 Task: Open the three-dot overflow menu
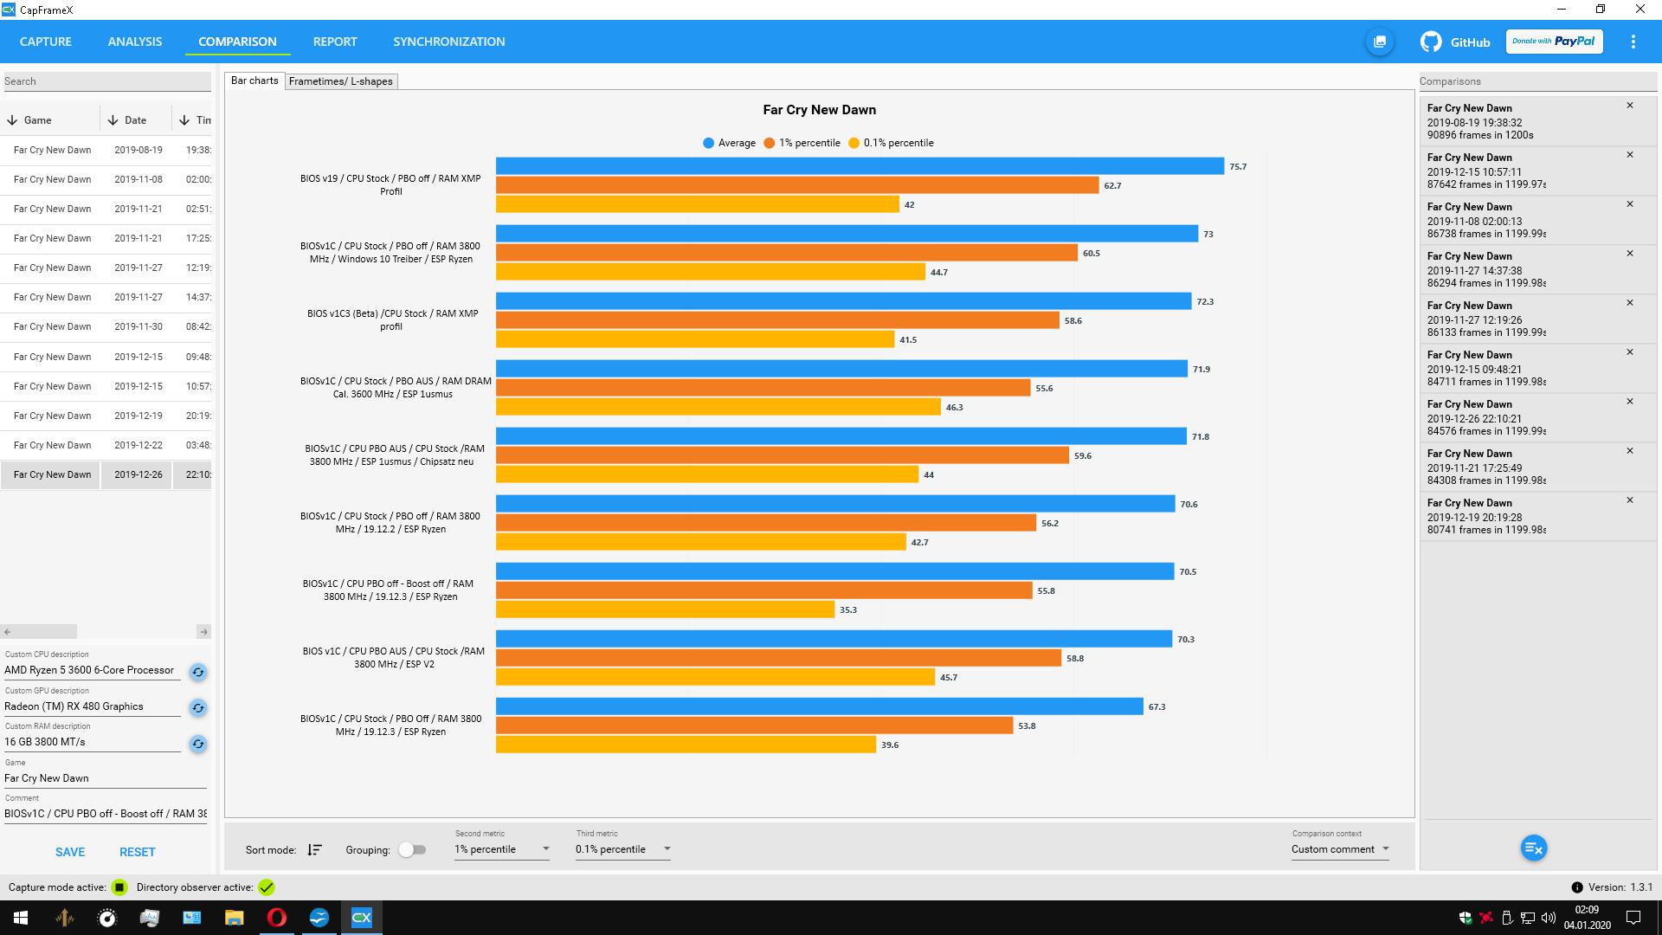(1633, 42)
